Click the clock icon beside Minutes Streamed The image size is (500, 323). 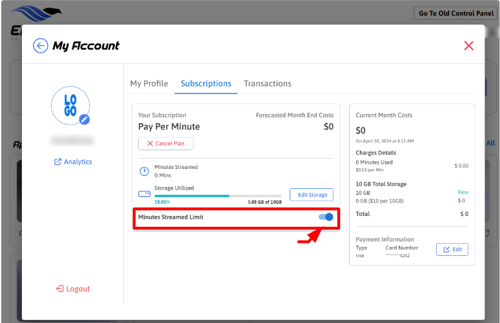145,171
